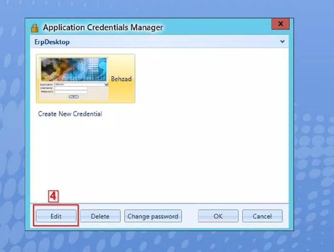
Task: Collapse the ErpDesktop section with the chevron
Action: pos(283,42)
